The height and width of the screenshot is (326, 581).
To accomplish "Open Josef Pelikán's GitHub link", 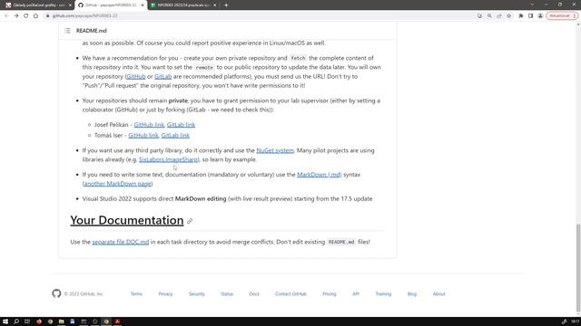I will [149, 125].
